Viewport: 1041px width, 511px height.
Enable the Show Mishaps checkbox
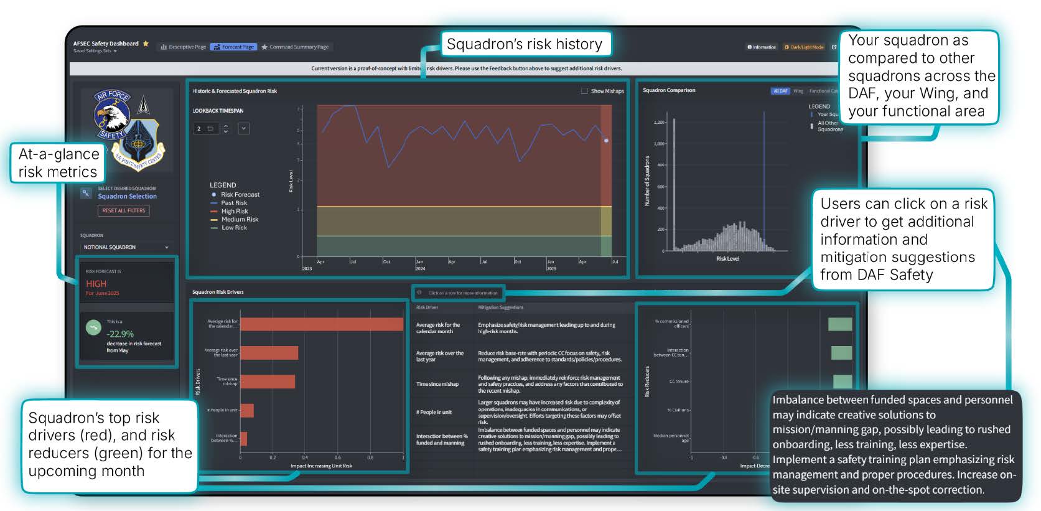point(584,91)
